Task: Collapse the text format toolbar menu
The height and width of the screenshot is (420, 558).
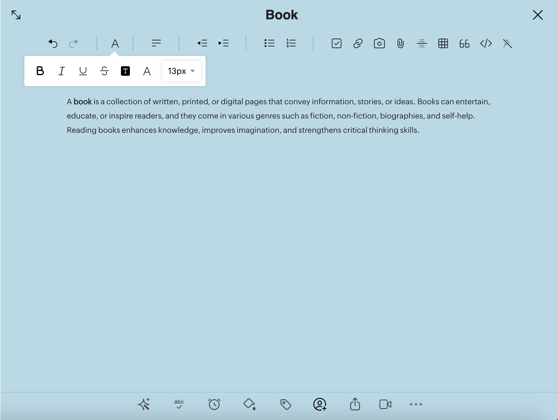Action: click(115, 44)
